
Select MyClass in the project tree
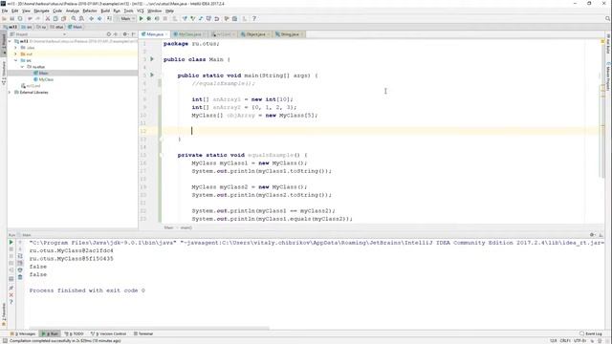click(46, 79)
